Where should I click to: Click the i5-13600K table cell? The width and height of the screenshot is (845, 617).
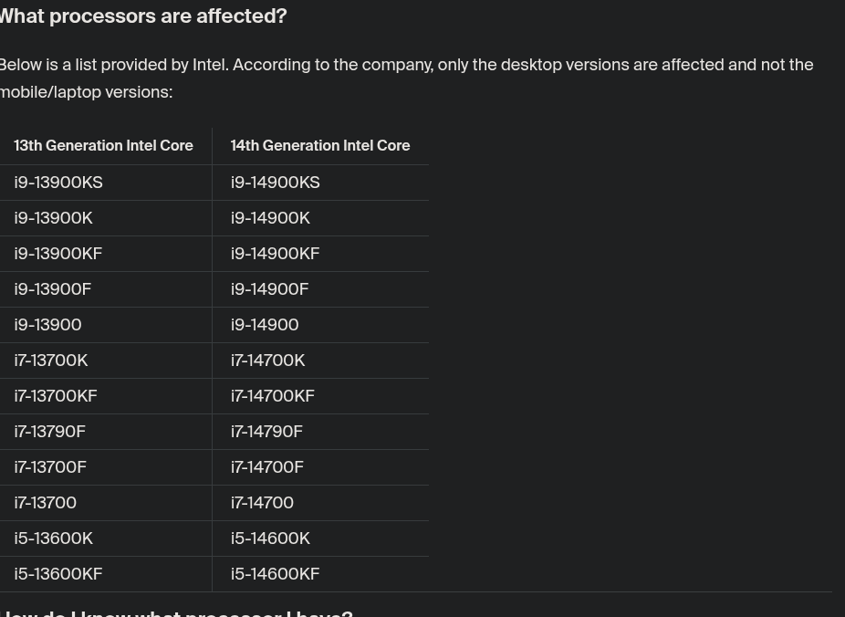[54, 539]
